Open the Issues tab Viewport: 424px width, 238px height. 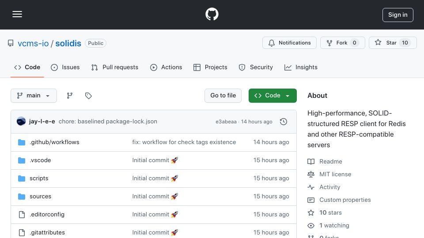[x=65, y=67]
